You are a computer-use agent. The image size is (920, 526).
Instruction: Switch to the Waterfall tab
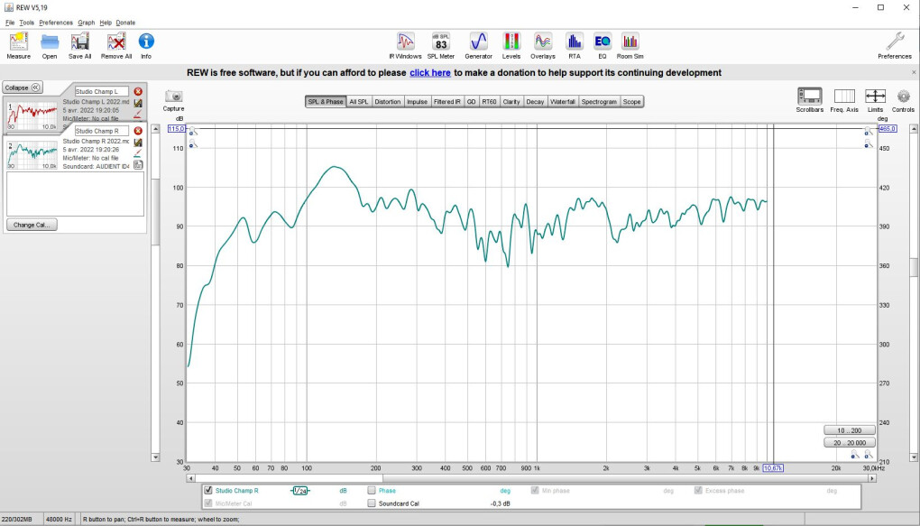[563, 102]
